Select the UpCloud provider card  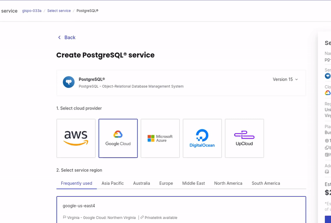(244, 138)
